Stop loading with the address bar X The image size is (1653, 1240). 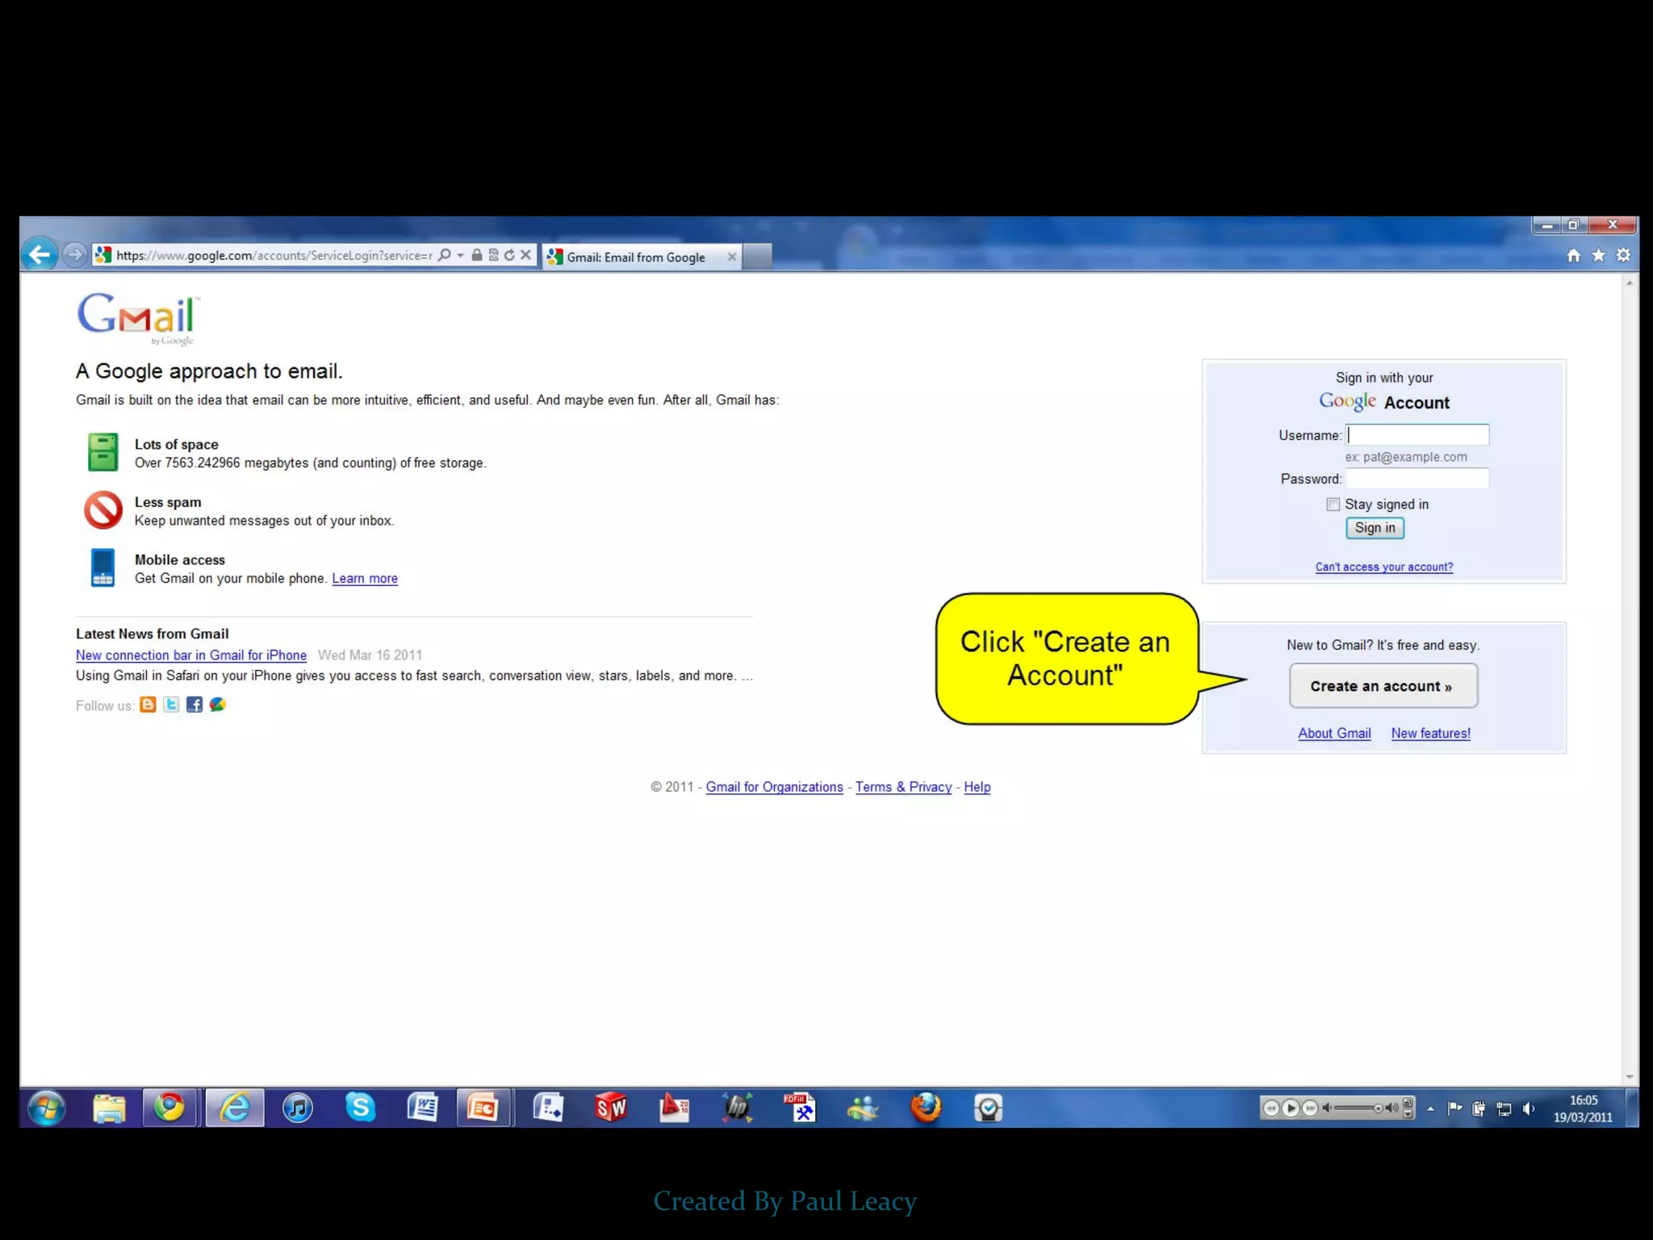(x=526, y=255)
